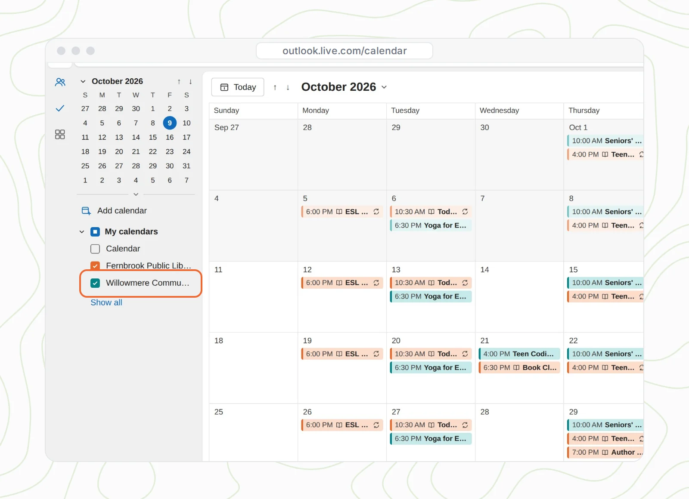Image resolution: width=689 pixels, height=499 pixels.
Task: Toggle the My calendars group checkbox
Action: tap(95, 232)
